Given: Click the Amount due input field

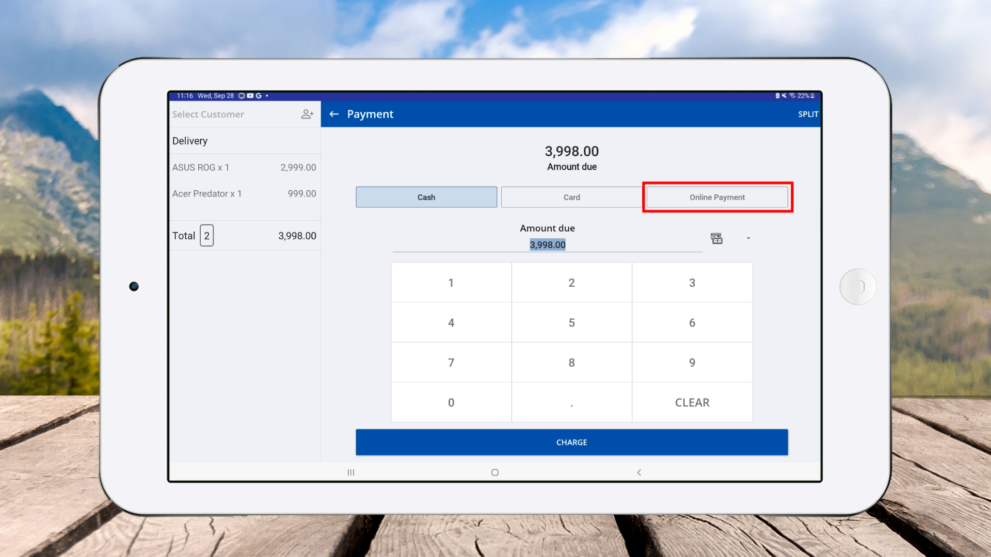Looking at the screenshot, I should pos(547,244).
